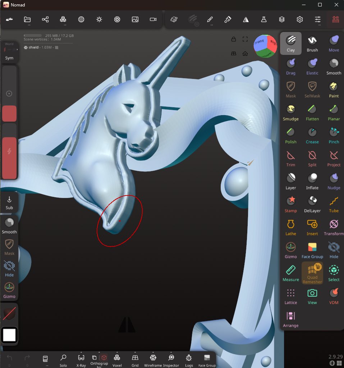The height and width of the screenshot is (368, 344).
Task: Pick the Lattice tool
Action: 291,296
